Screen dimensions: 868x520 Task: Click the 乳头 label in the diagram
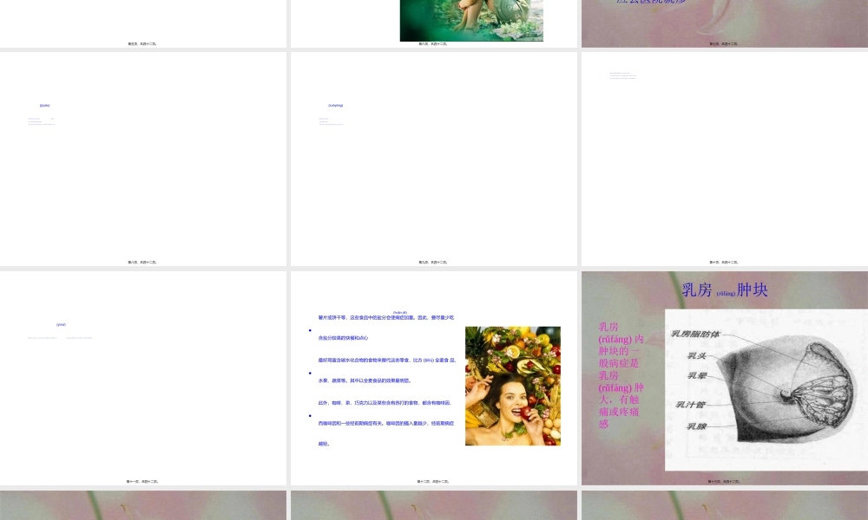697,355
